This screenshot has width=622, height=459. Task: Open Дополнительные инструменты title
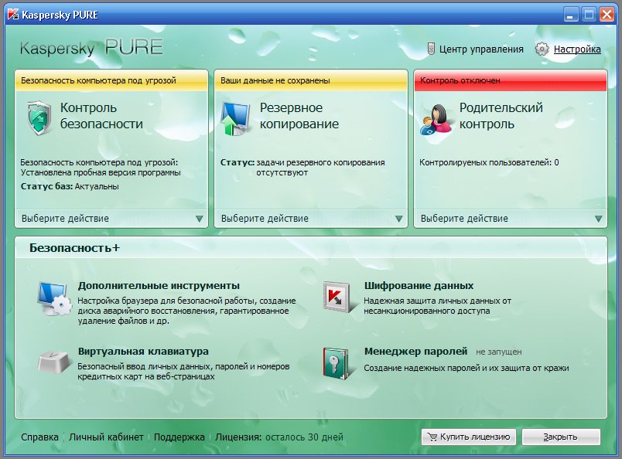(159, 285)
